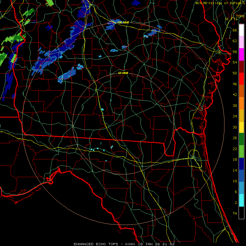Click the 46 legend label

pos(235,84)
